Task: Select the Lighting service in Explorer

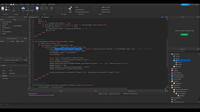Action: coord(176,71)
